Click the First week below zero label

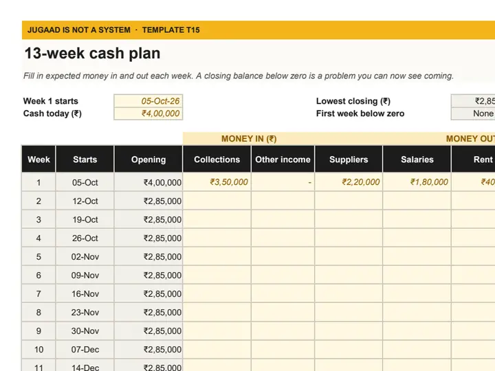click(360, 113)
